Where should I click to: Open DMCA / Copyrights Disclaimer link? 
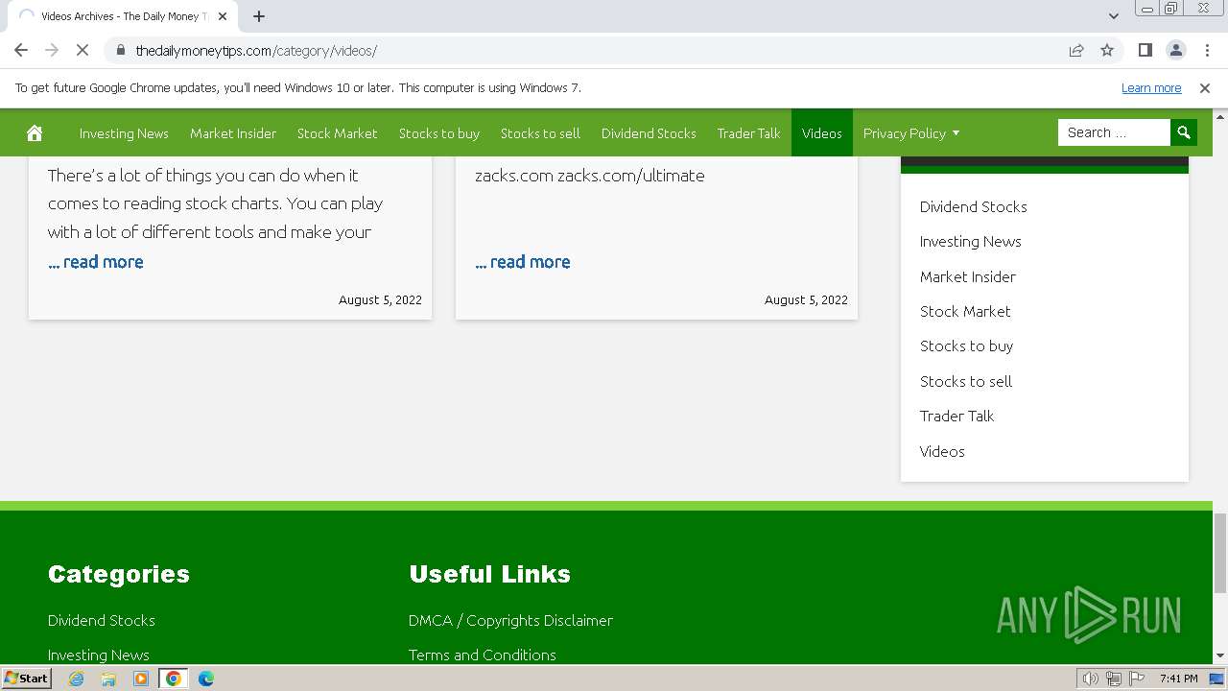tap(510, 620)
